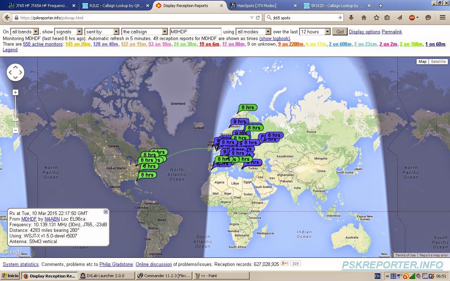Viewport: 450px width, 281px height.
Task: Open the 558 active monitors link
Action: click(43, 44)
